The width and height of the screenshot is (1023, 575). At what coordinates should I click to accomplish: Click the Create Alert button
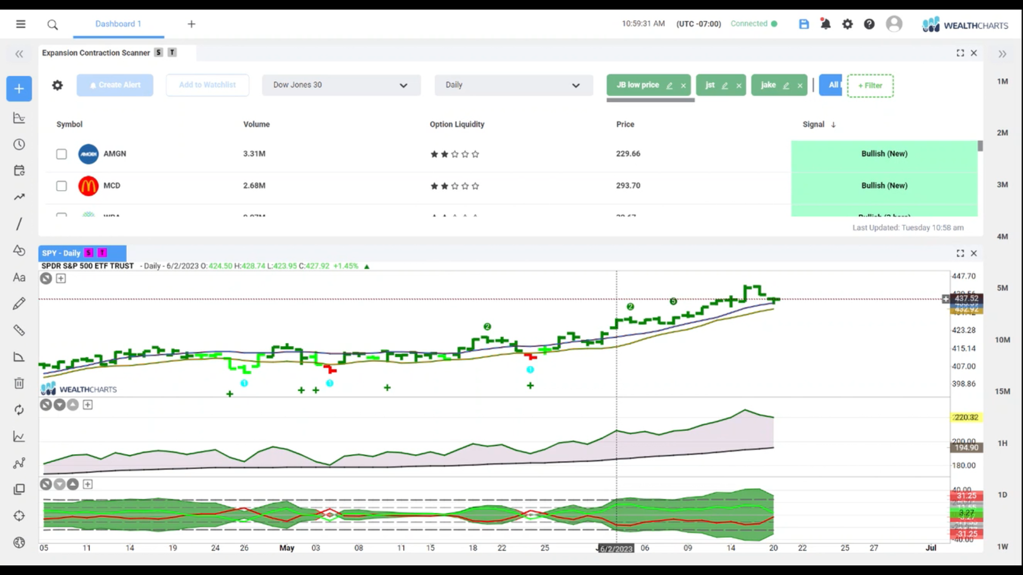(115, 85)
